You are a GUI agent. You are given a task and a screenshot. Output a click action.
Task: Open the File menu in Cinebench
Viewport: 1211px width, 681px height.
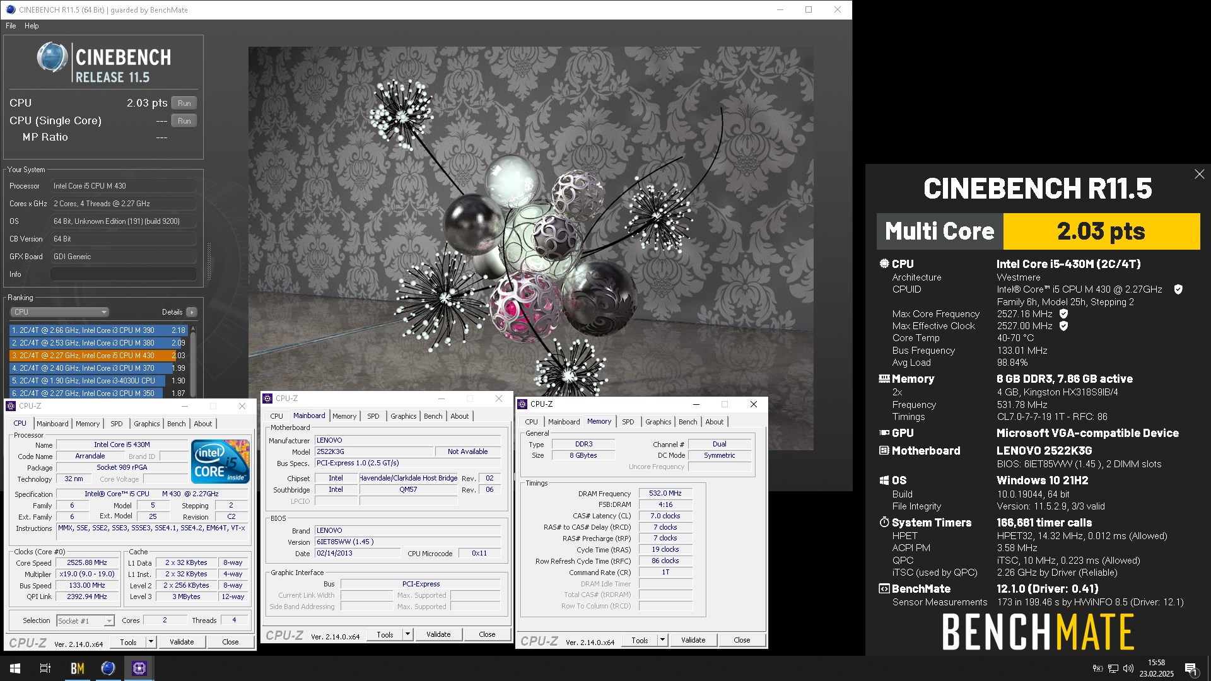[11, 26]
